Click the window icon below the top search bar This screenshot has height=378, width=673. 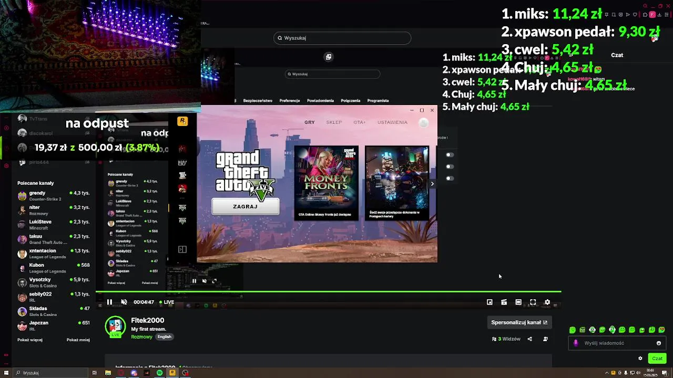(329, 57)
